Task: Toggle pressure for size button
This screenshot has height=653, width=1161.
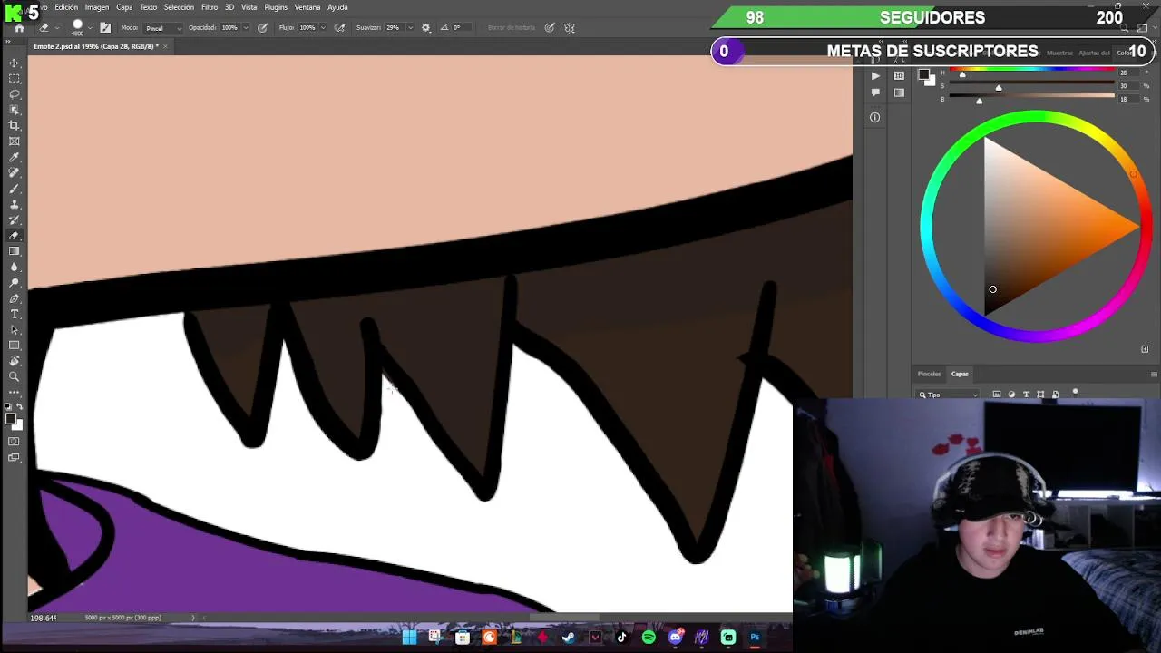Action: click(x=550, y=27)
